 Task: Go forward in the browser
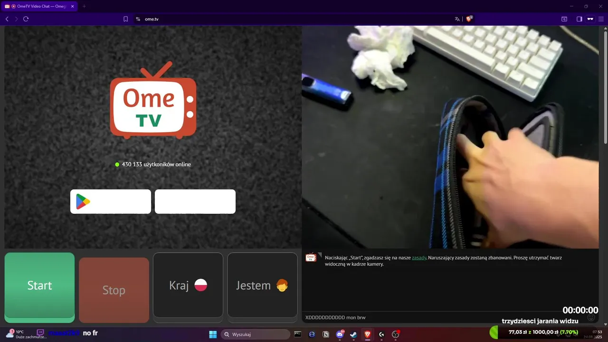pyautogui.click(x=16, y=19)
